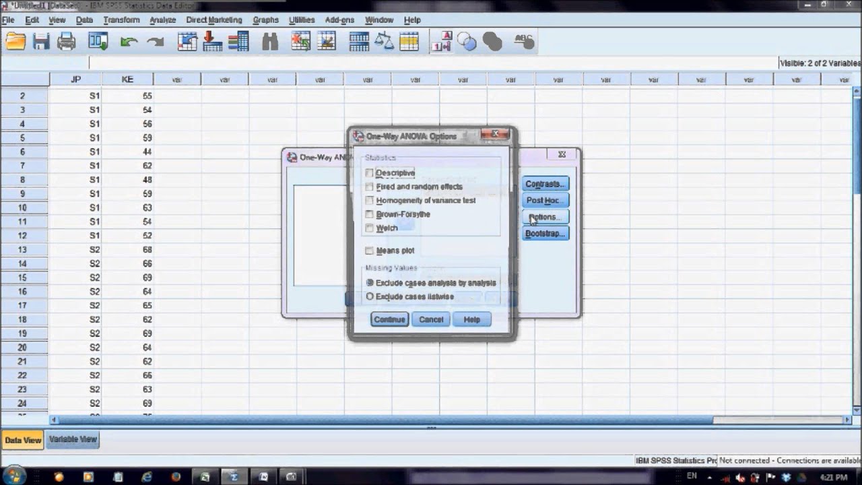Save the file with the floppy disk icon
862x485 pixels.
(41, 42)
